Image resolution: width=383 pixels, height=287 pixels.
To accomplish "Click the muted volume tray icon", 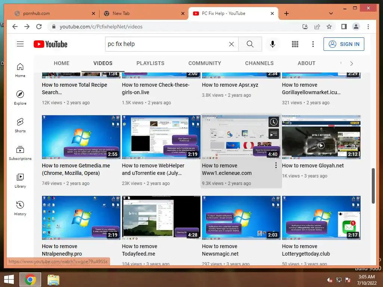I will (330, 280).
